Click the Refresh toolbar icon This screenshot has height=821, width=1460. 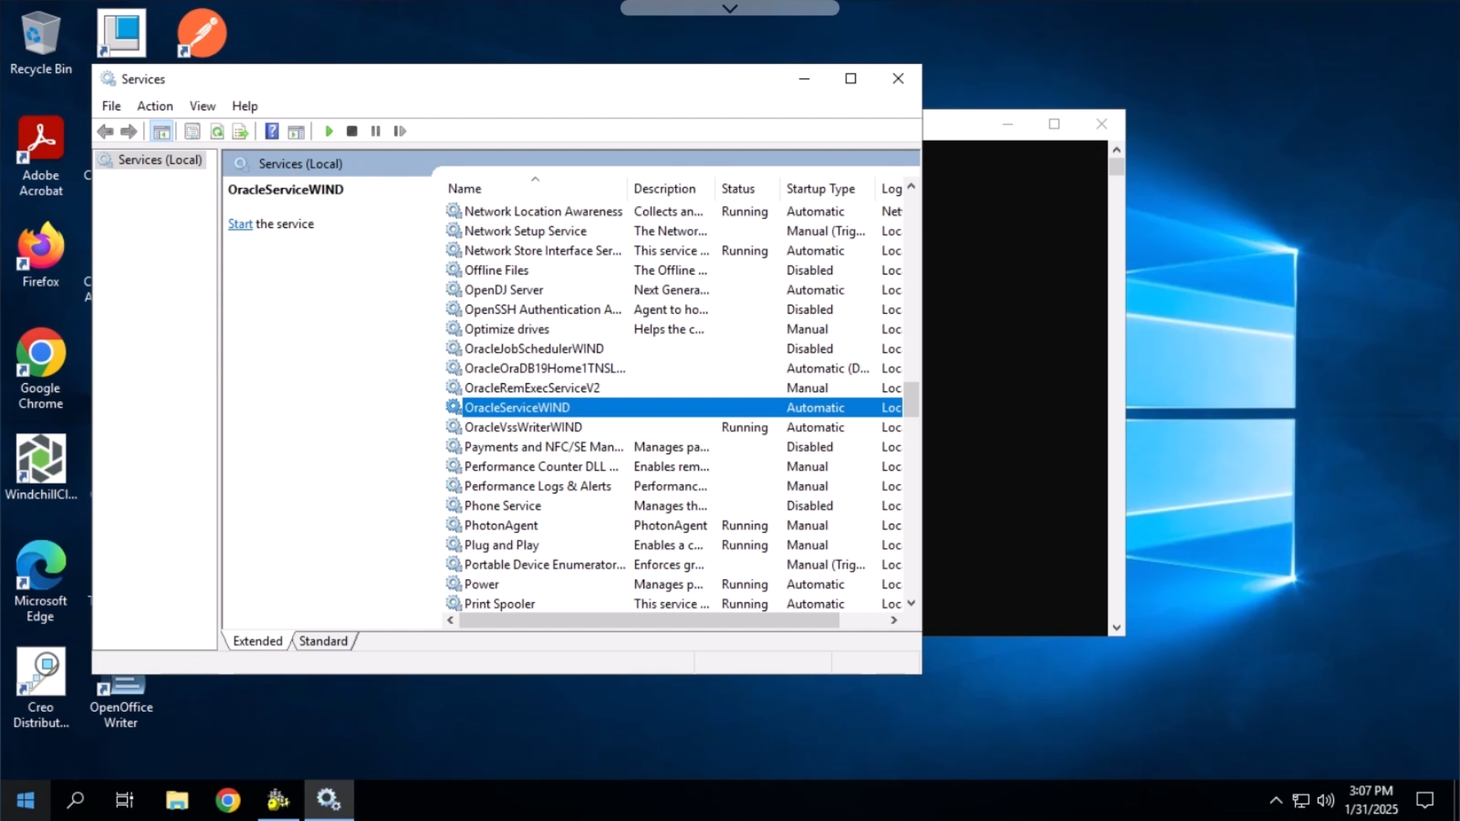[x=217, y=132]
